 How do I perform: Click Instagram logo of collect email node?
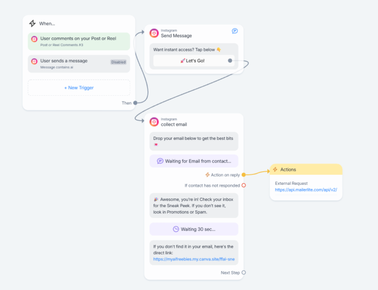tap(154, 121)
